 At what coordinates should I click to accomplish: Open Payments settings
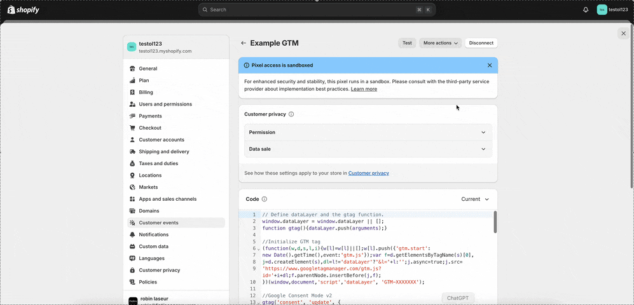coord(176,116)
